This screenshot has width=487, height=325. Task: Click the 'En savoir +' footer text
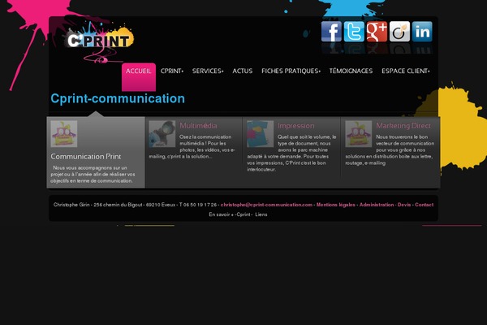coord(221,214)
